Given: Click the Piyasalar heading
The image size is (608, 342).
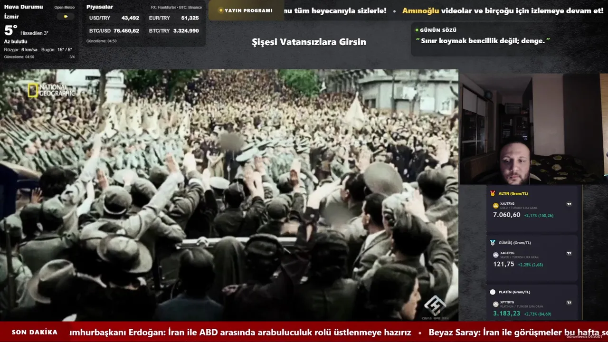Looking at the screenshot, I should [x=100, y=7].
